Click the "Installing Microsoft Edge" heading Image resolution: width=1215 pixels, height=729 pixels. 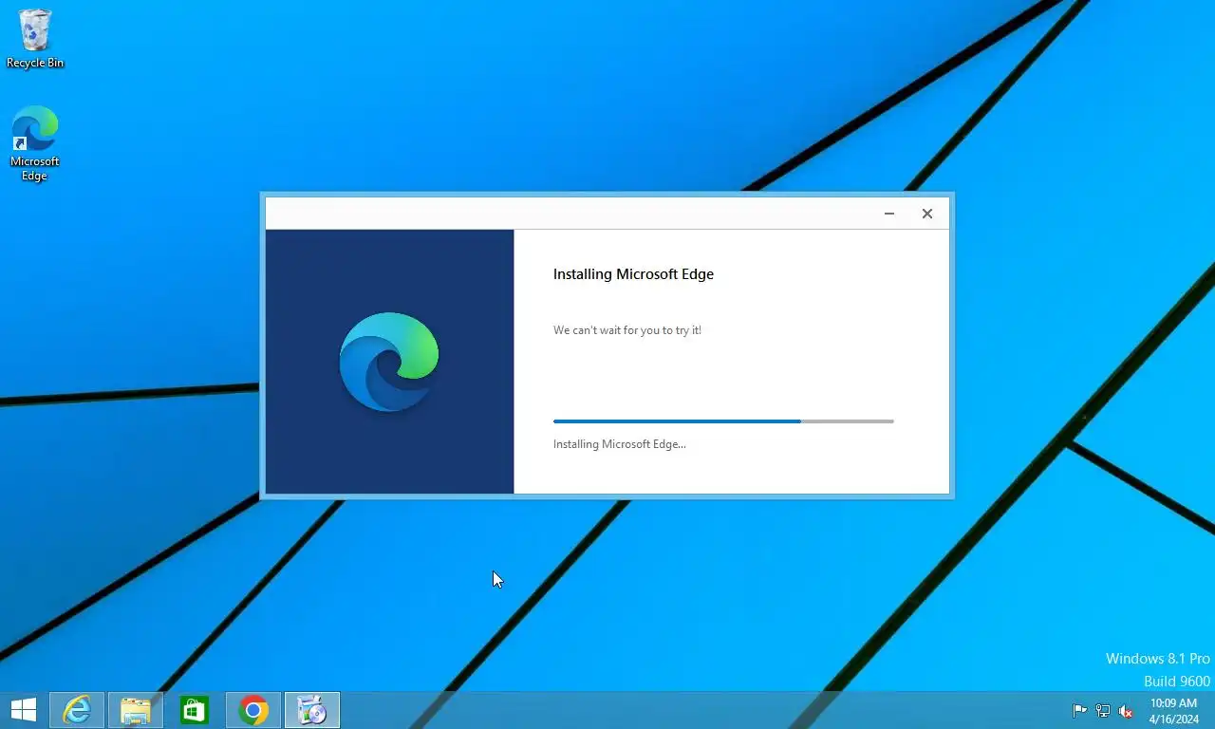pyautogui.click(x=633, y=274)
